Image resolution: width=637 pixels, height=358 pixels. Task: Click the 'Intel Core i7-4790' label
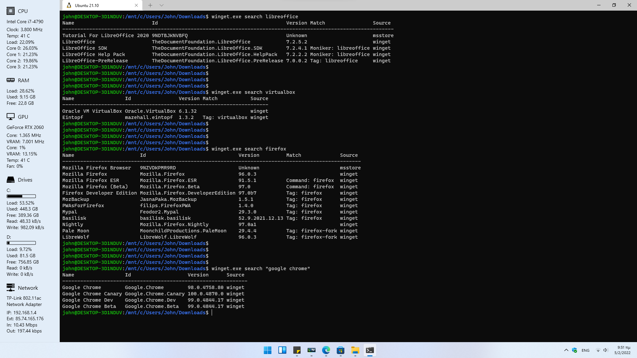(25, 22)
